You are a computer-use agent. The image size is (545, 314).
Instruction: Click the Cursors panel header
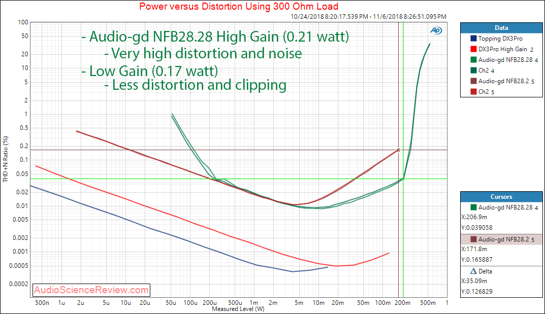click(501, 197)
